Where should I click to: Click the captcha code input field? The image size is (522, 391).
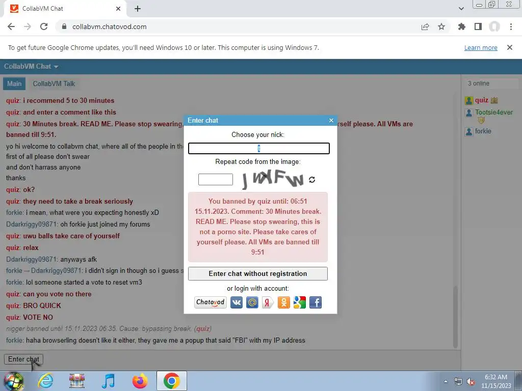216,180
